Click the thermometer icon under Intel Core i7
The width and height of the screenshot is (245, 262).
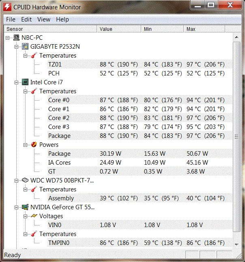pyautogui.click(x=34, y=91)
